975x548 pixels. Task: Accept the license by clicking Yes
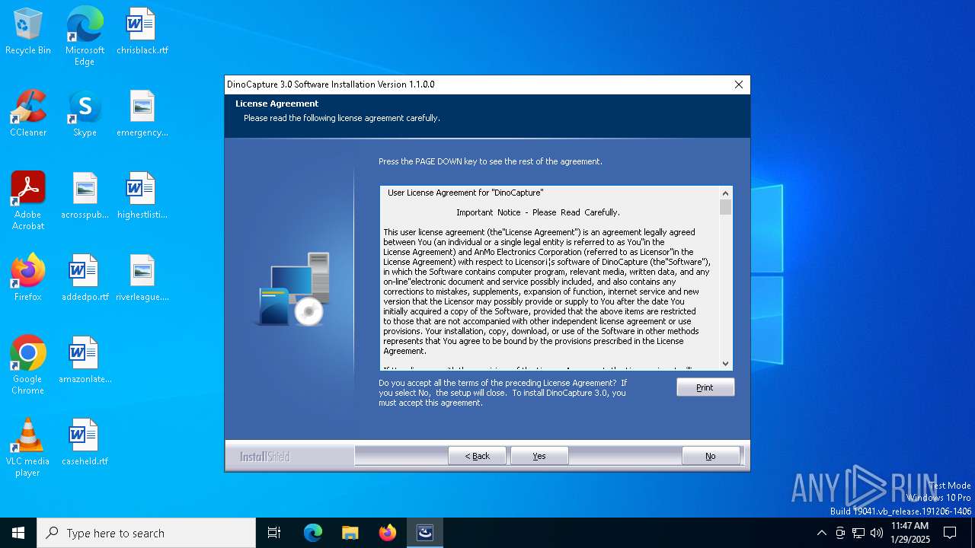[x=539, y=456]
